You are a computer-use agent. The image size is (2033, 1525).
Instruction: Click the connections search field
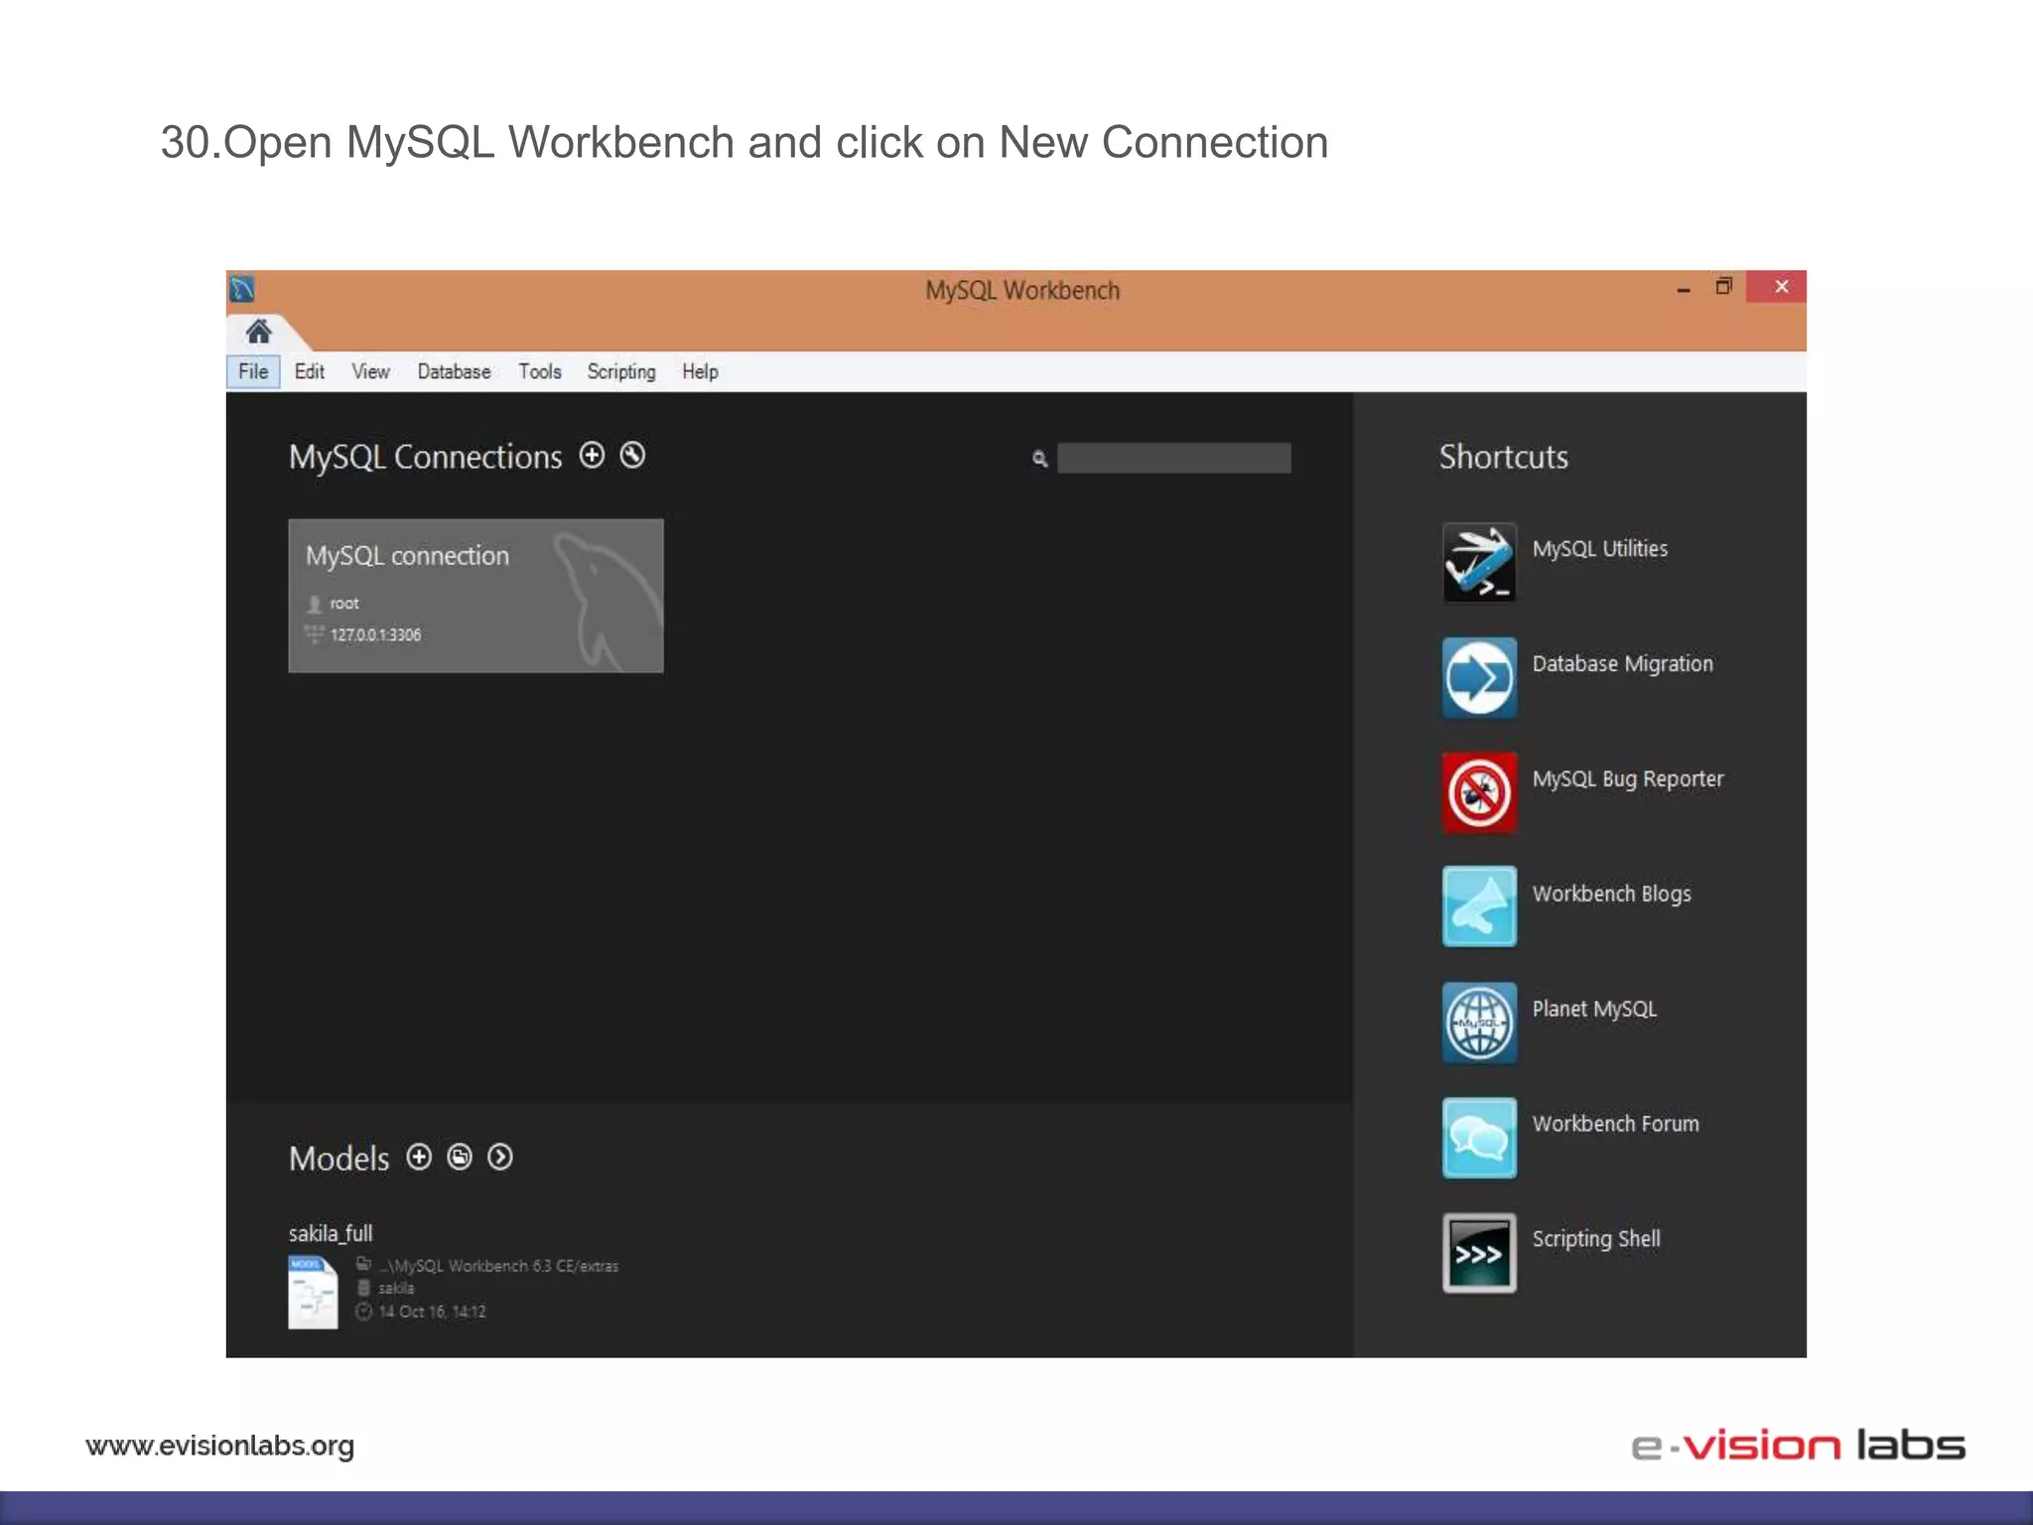pyautogui.click(x=1174, y=458)
